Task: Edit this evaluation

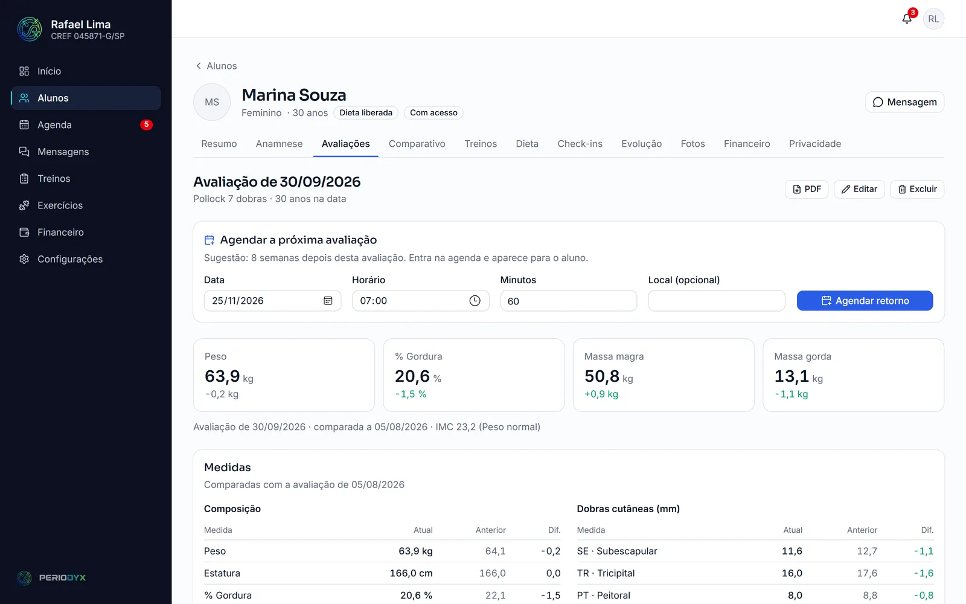Action: pos(859,189)
